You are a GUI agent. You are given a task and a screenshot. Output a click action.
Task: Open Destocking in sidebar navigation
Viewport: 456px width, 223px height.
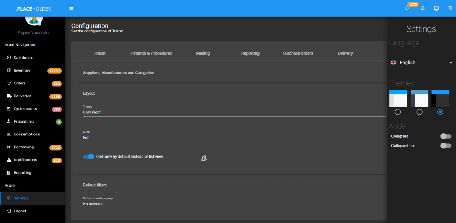click(23, 147)
